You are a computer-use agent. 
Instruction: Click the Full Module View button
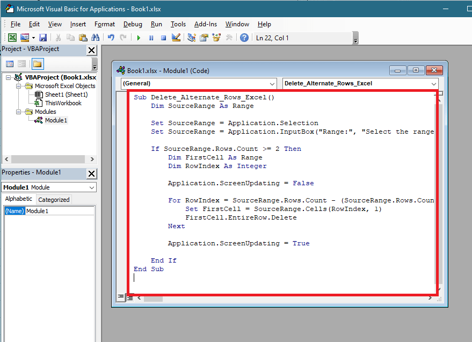(x=130, y=298)
